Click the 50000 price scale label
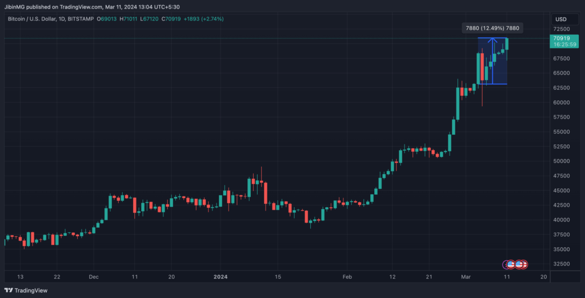Viewport: 585px width, 298px height. coord(561,161)
